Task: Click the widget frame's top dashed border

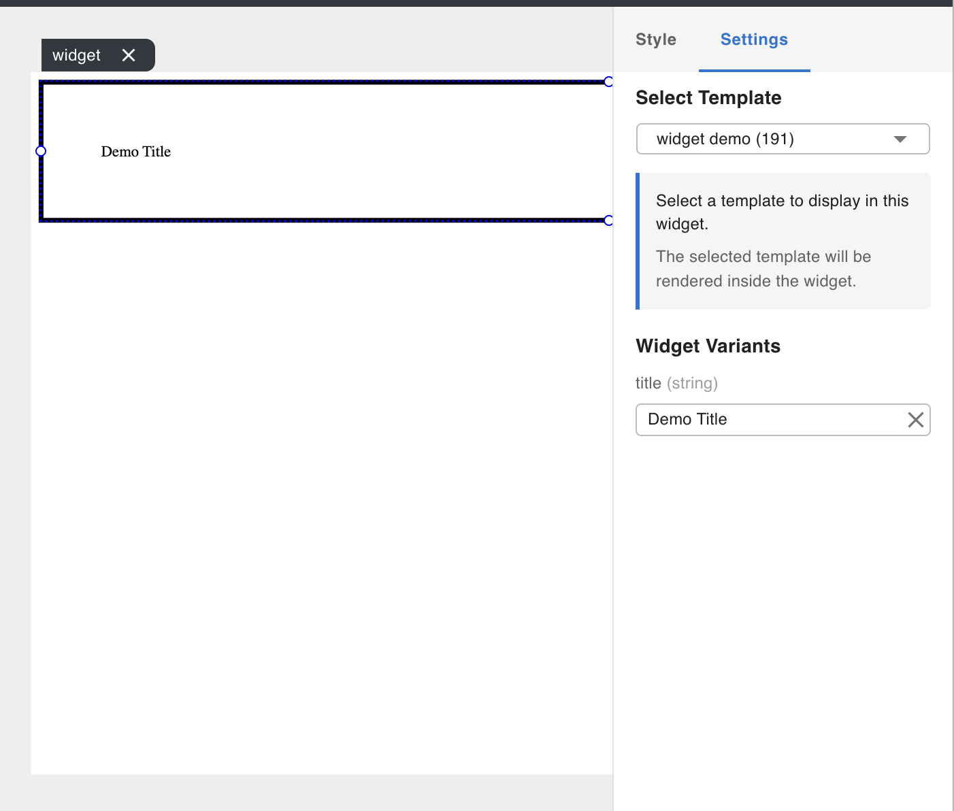Action: click(x=320, y=82)
